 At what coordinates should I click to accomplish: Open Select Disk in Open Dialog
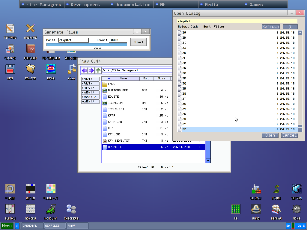pyautogui.click(x=188, y=27)
